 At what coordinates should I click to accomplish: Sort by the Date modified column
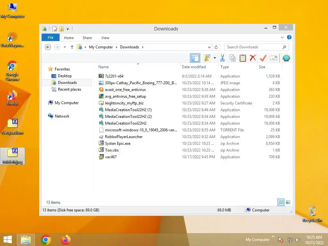pyautogui.click(x=199, y=67)
